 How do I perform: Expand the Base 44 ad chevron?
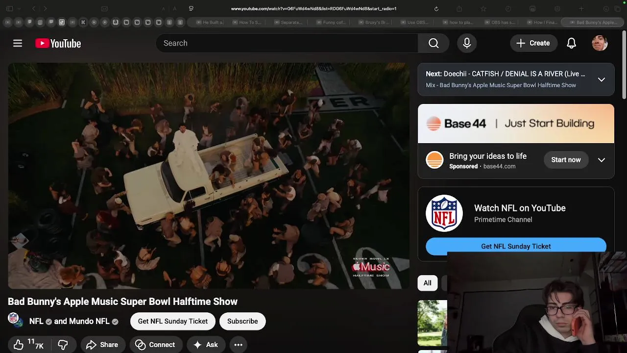[602, 160]
